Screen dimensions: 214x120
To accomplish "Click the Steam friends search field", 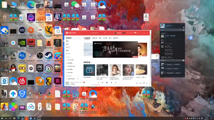I will point(171,30).
